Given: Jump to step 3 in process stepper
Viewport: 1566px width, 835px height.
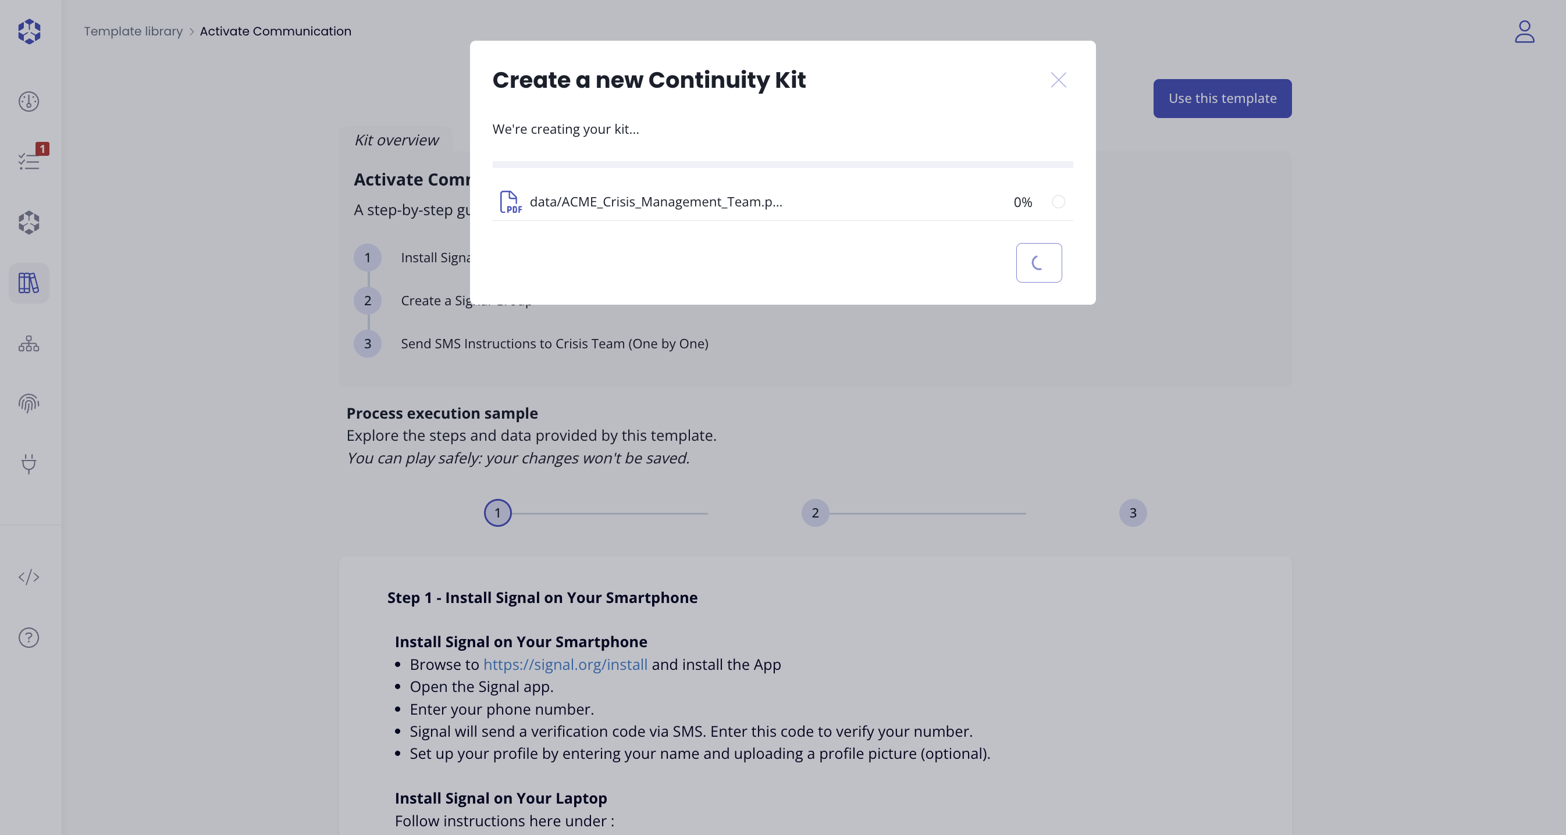Looking at the screenshot, I should [1133, 513].
